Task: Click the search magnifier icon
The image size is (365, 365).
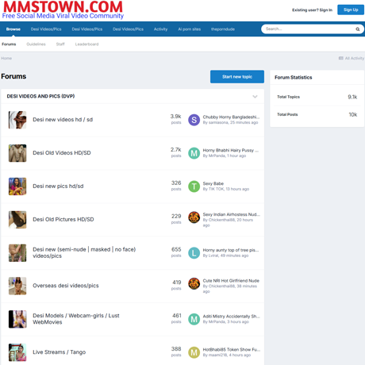Action: (x=358, y=29)
